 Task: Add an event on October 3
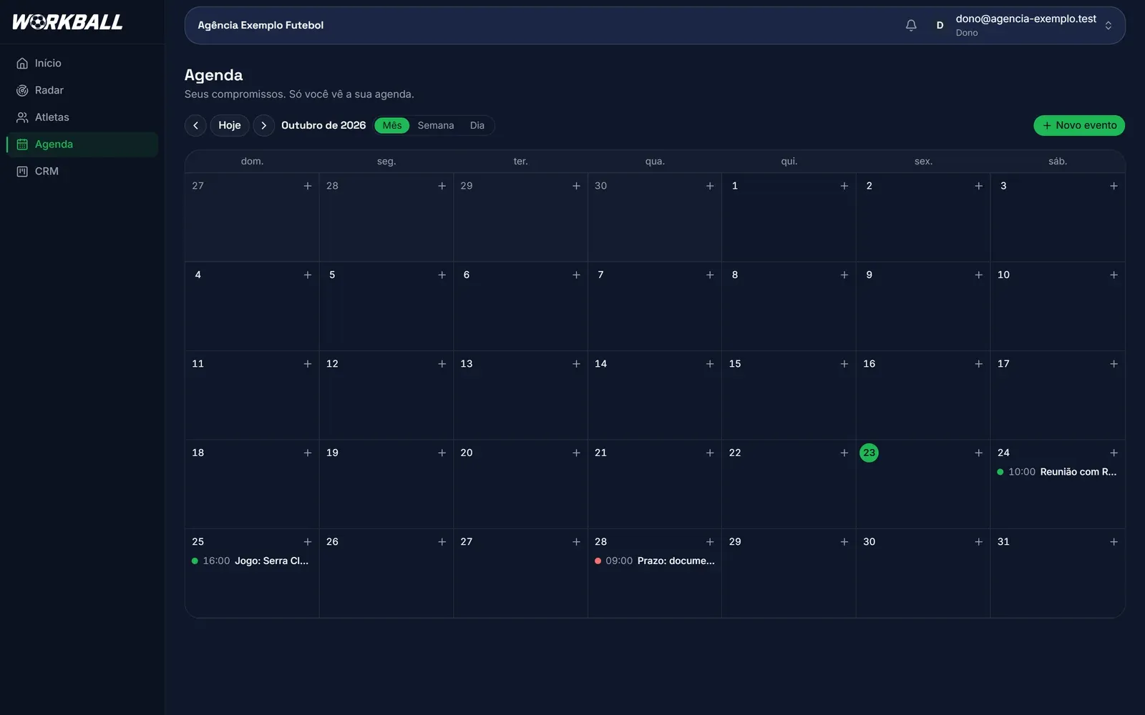[1114, 186]
